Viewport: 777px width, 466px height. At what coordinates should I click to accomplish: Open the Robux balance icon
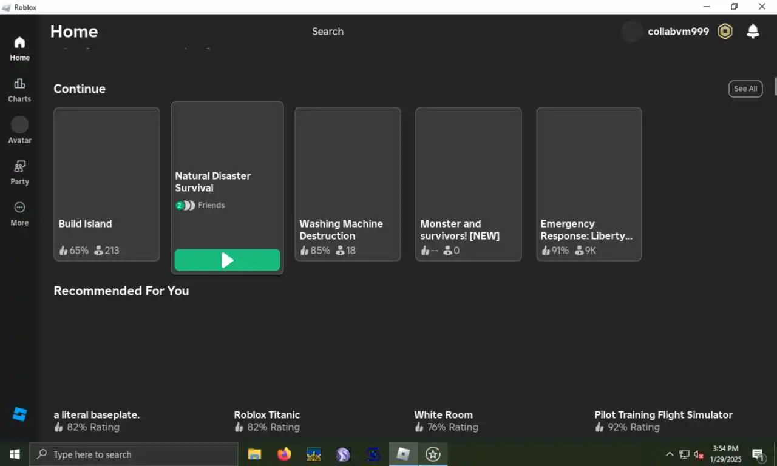[x=725, y=32]
